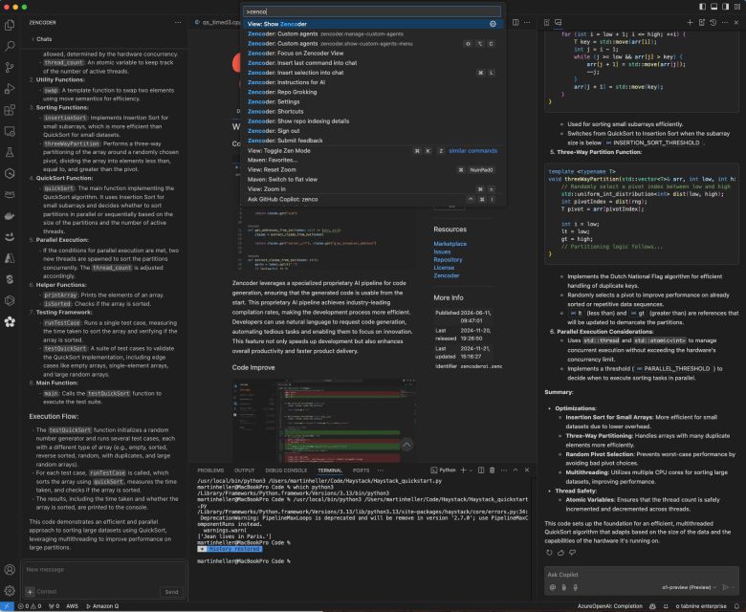746x612 pixels.
Task: Select View: Toggle Zen Mode command
Action: [278, 150]
